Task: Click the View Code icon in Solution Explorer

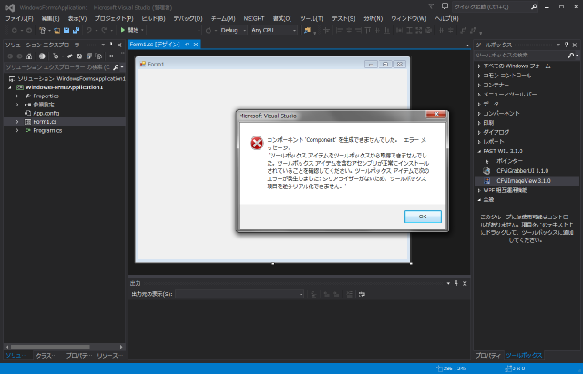Action: (111, 56)
